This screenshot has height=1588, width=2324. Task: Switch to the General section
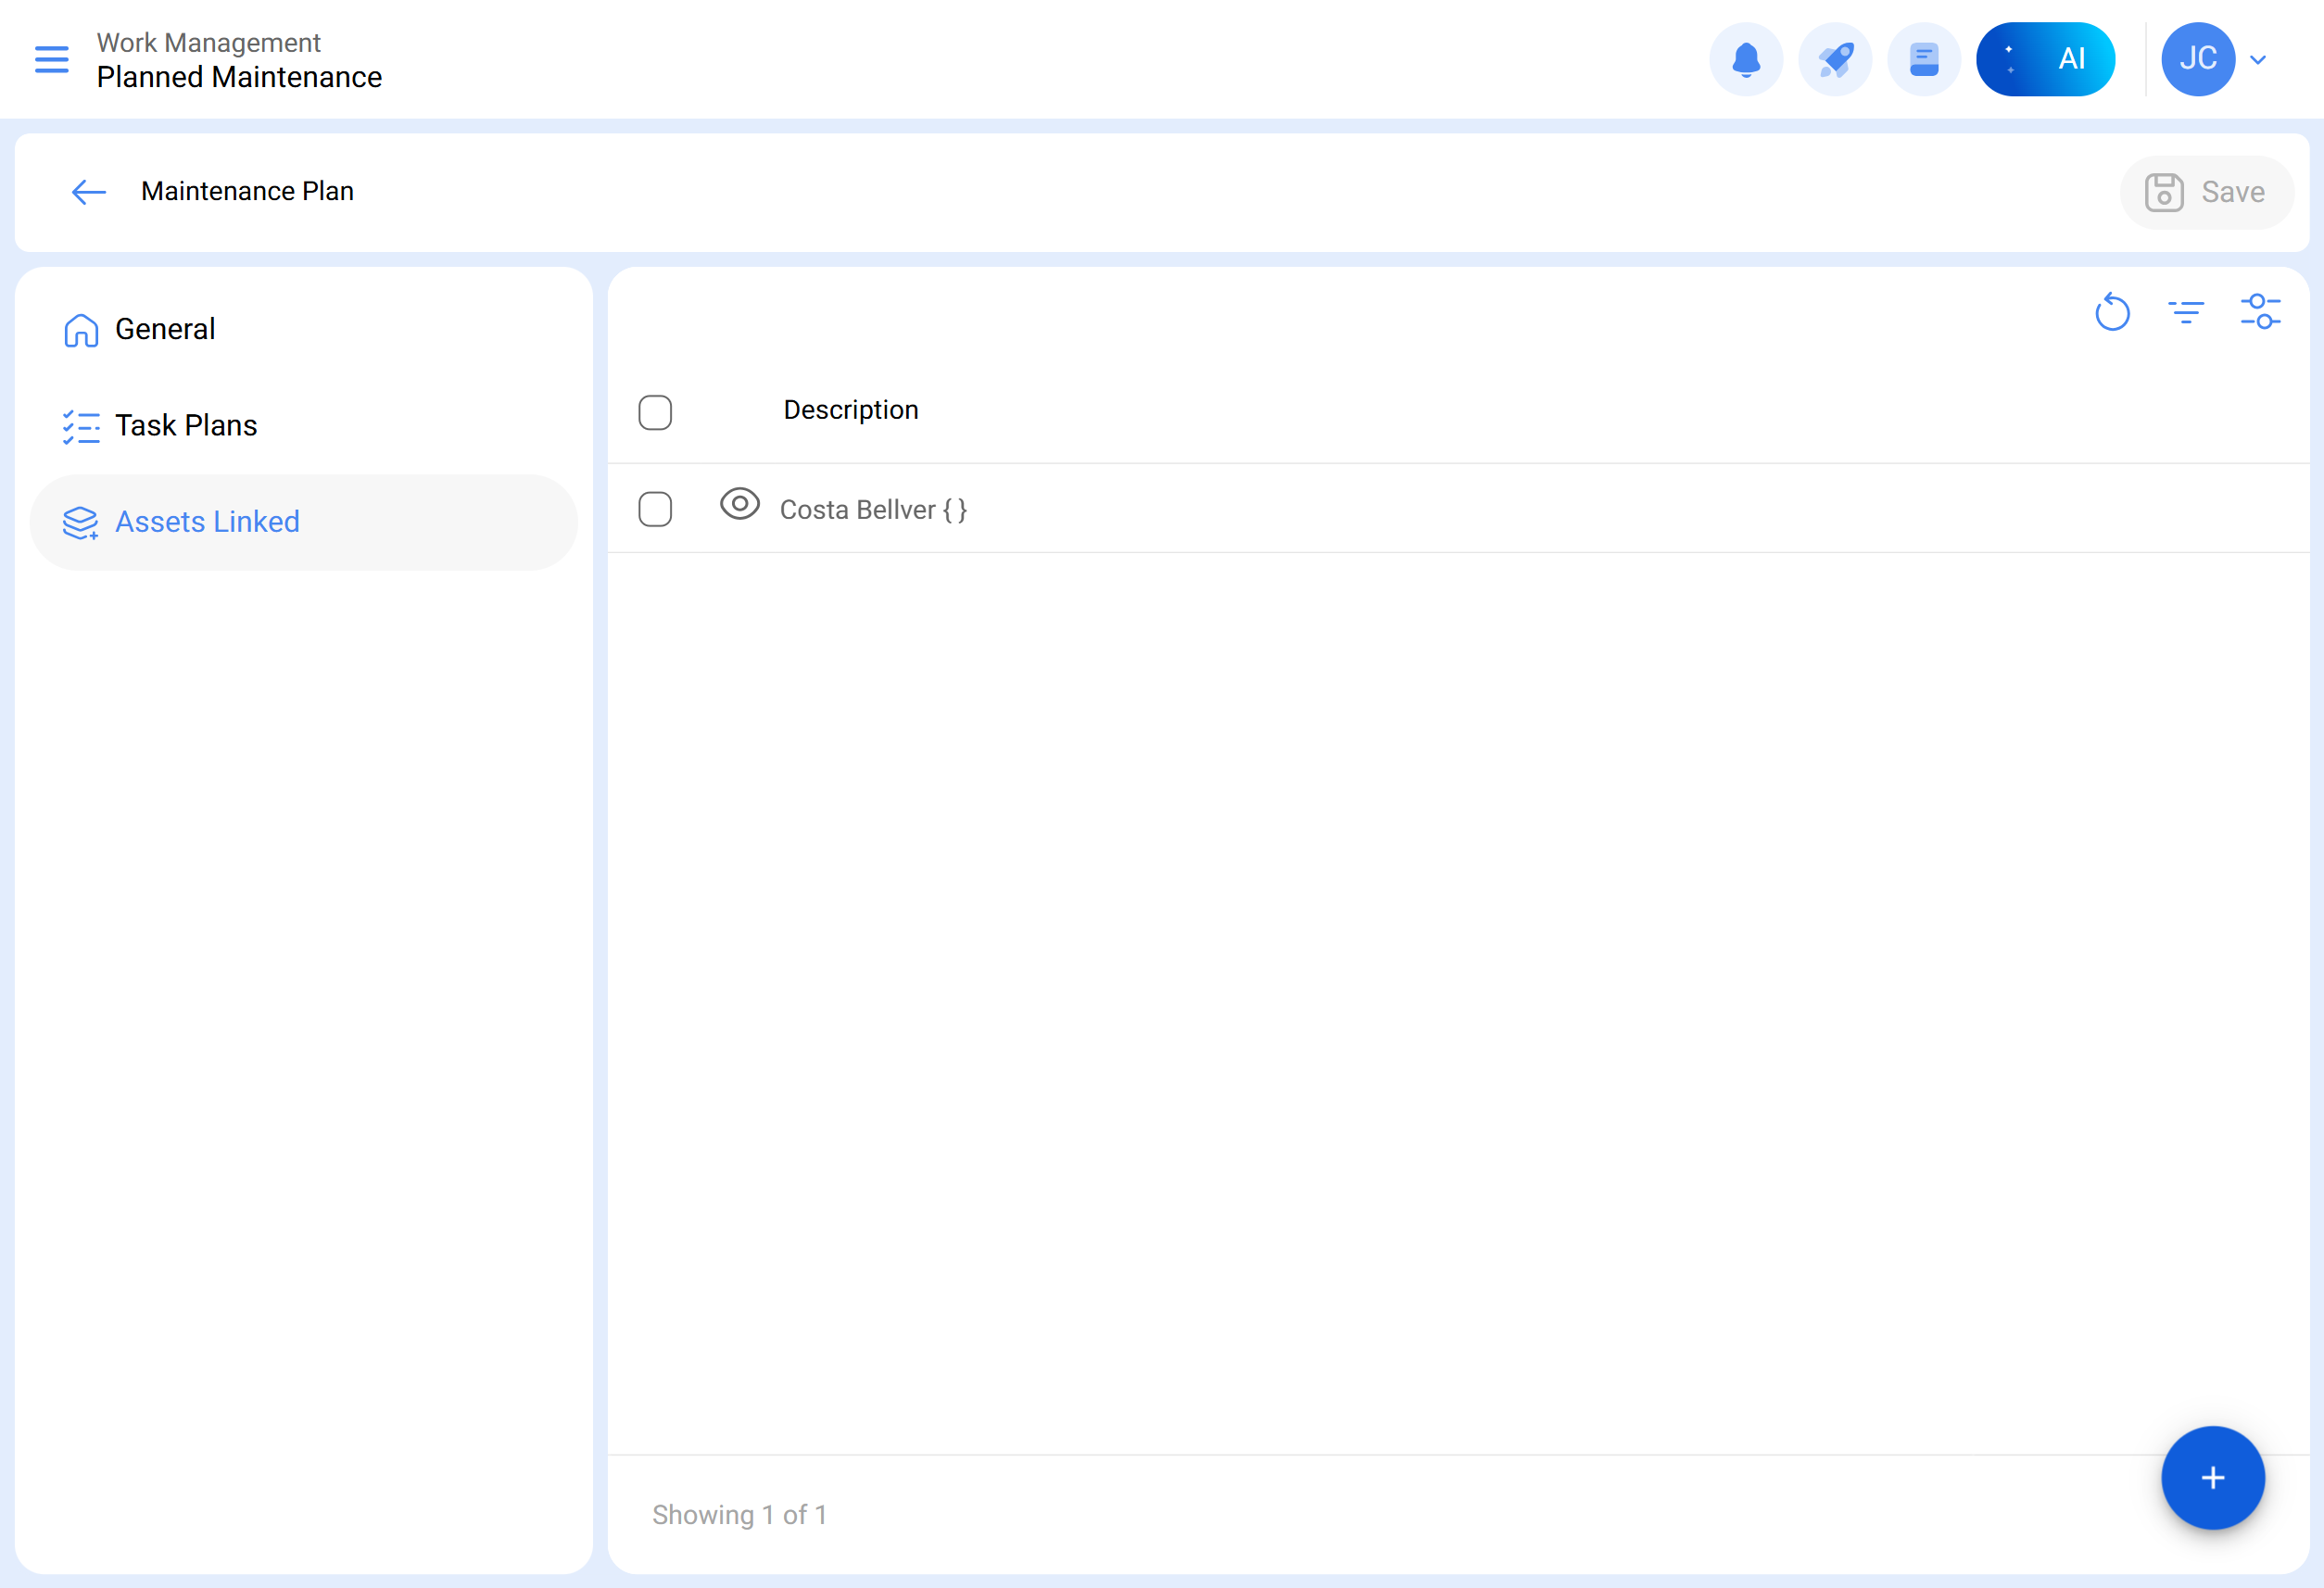coord(165,329)
